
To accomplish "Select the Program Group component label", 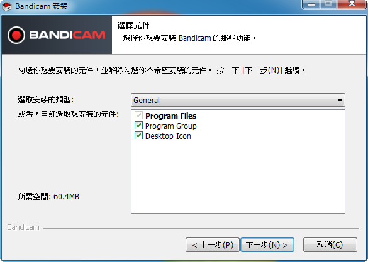I will tap(171, 126).
